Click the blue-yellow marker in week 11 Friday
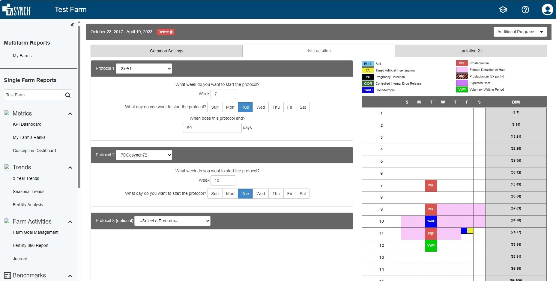The height and width of the screenshot is (281, 556). pyautogui.click(x=467, y=231)
